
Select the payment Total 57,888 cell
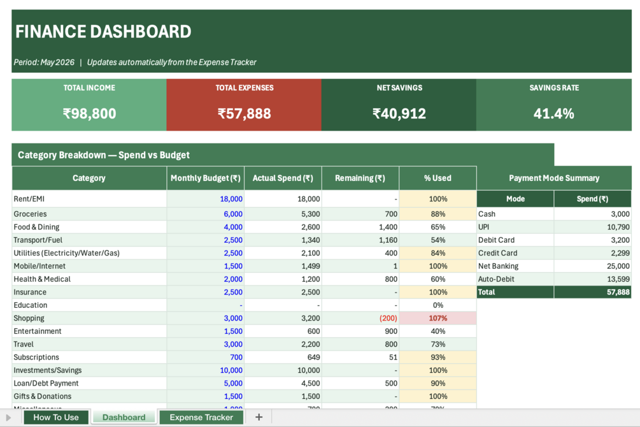(x=593, y=292)
